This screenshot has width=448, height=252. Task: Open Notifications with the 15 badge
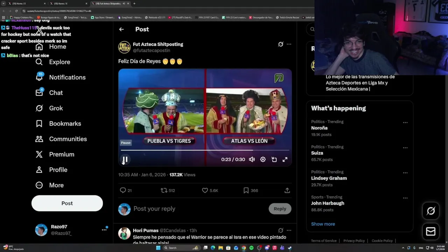coord(61,77)
